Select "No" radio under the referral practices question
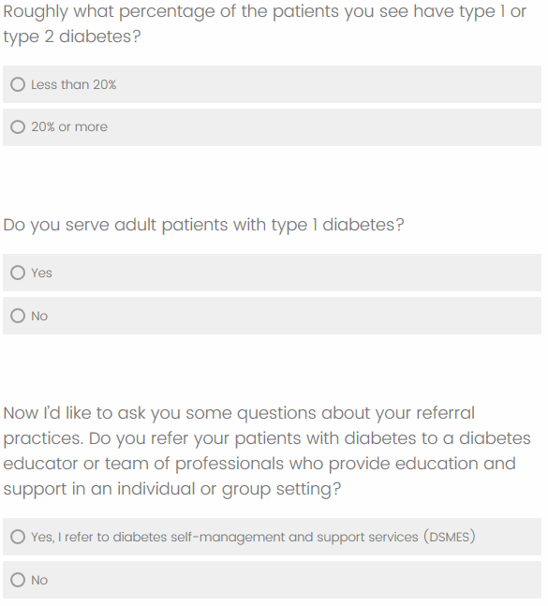Screen dimensions: 548x606 18,580
